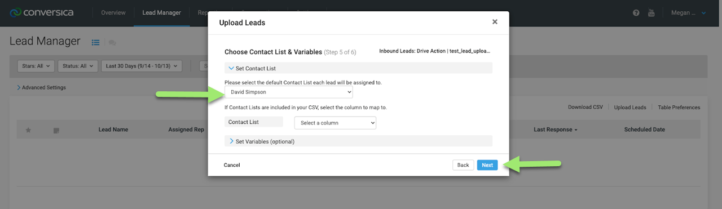Close the Upload Leads dialog
The width and height of the screenshot is (722, 209).
tap(495, 22)
